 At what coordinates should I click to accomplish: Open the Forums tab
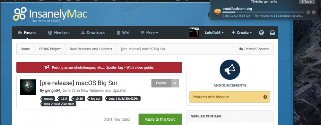click(x=27, y=33)
